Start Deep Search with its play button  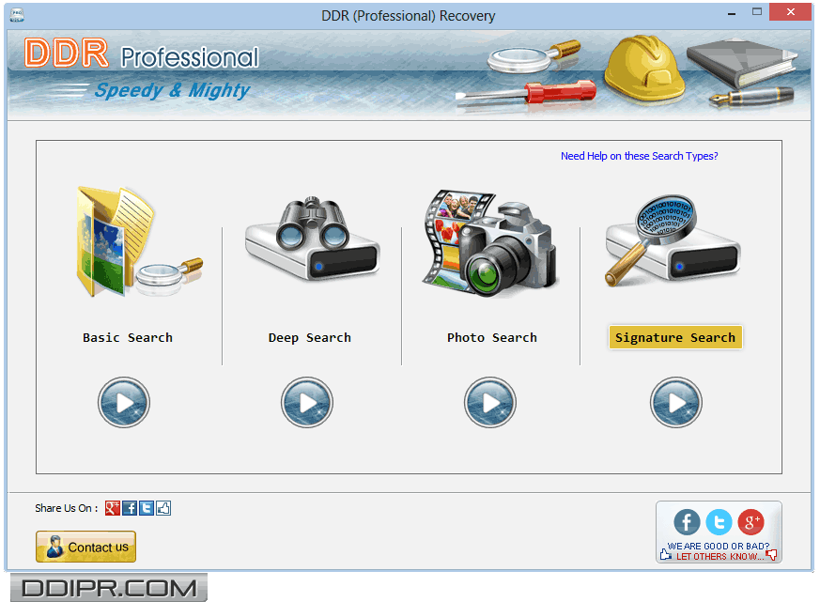tap(307, 403)
